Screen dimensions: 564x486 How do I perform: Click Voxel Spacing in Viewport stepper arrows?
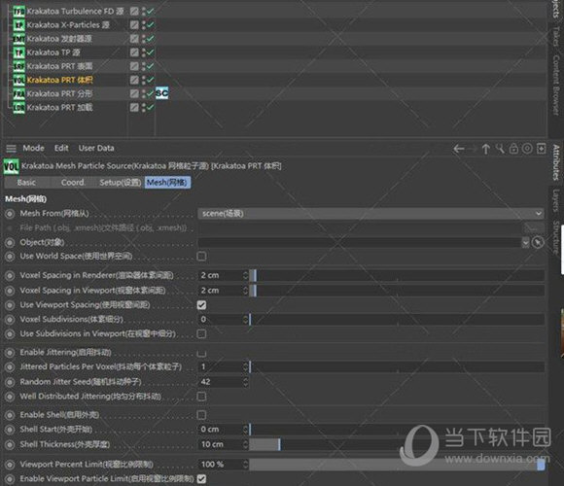pyautogui.click(x=245, y=291)
